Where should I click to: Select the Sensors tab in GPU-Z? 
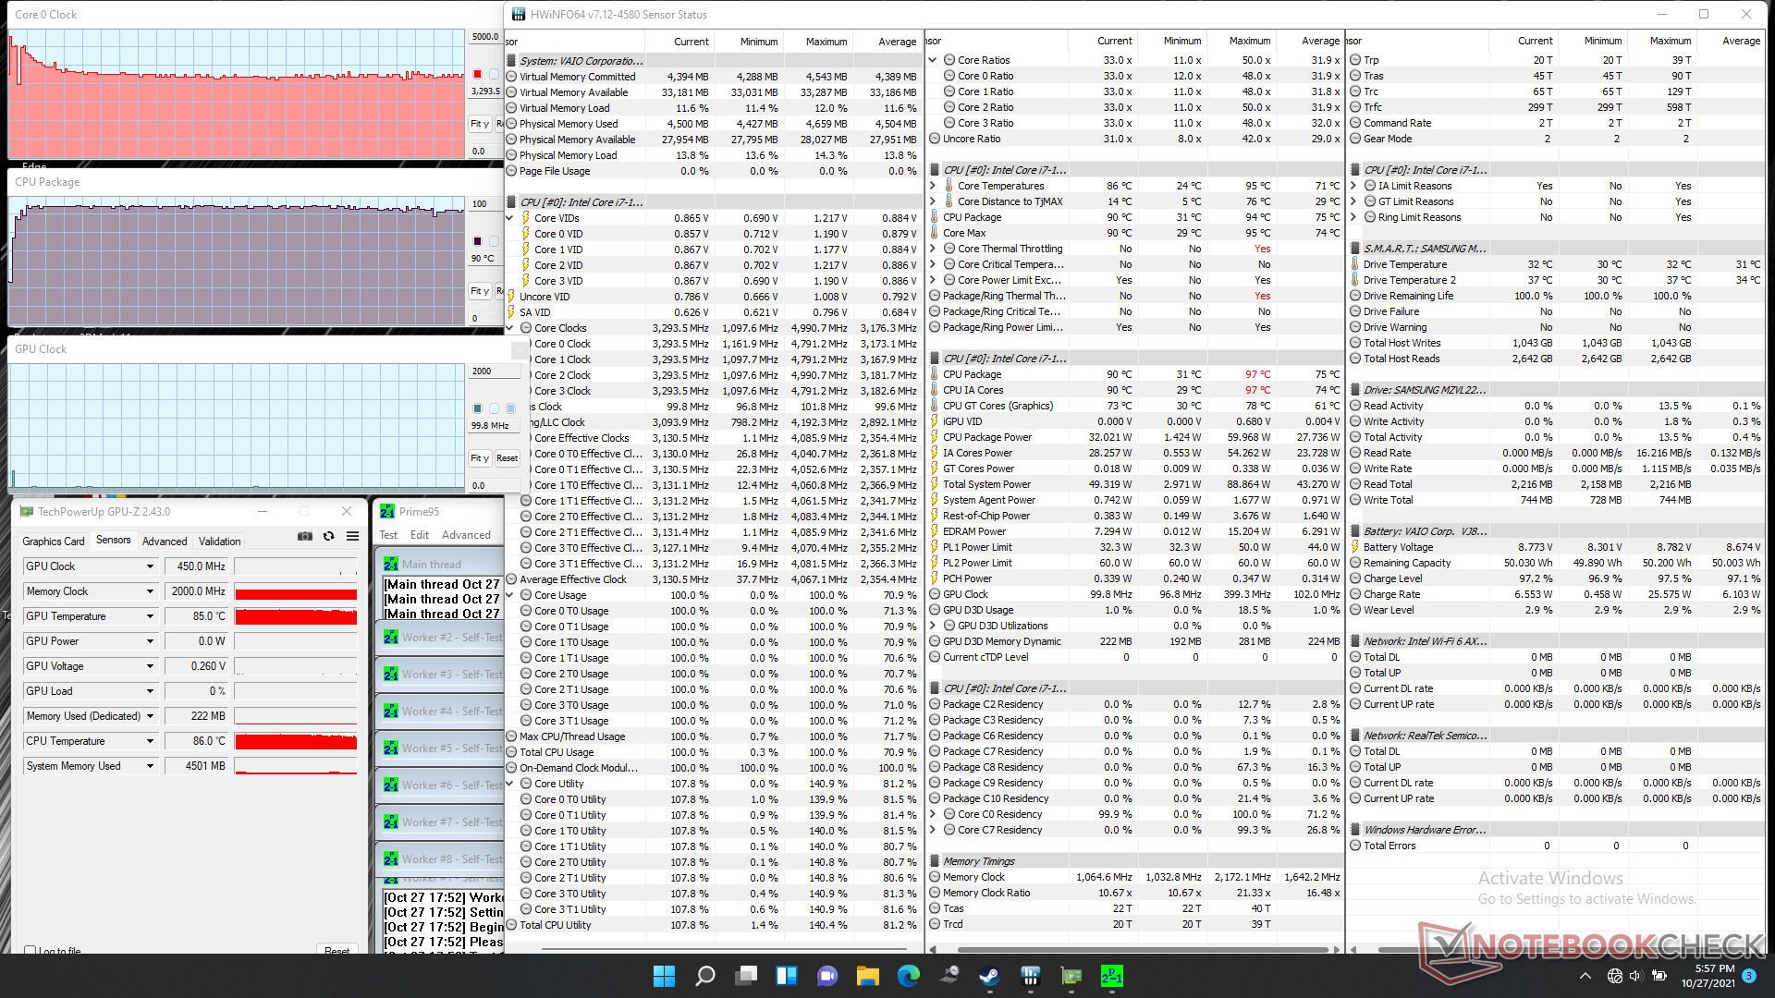click(114, 540)
